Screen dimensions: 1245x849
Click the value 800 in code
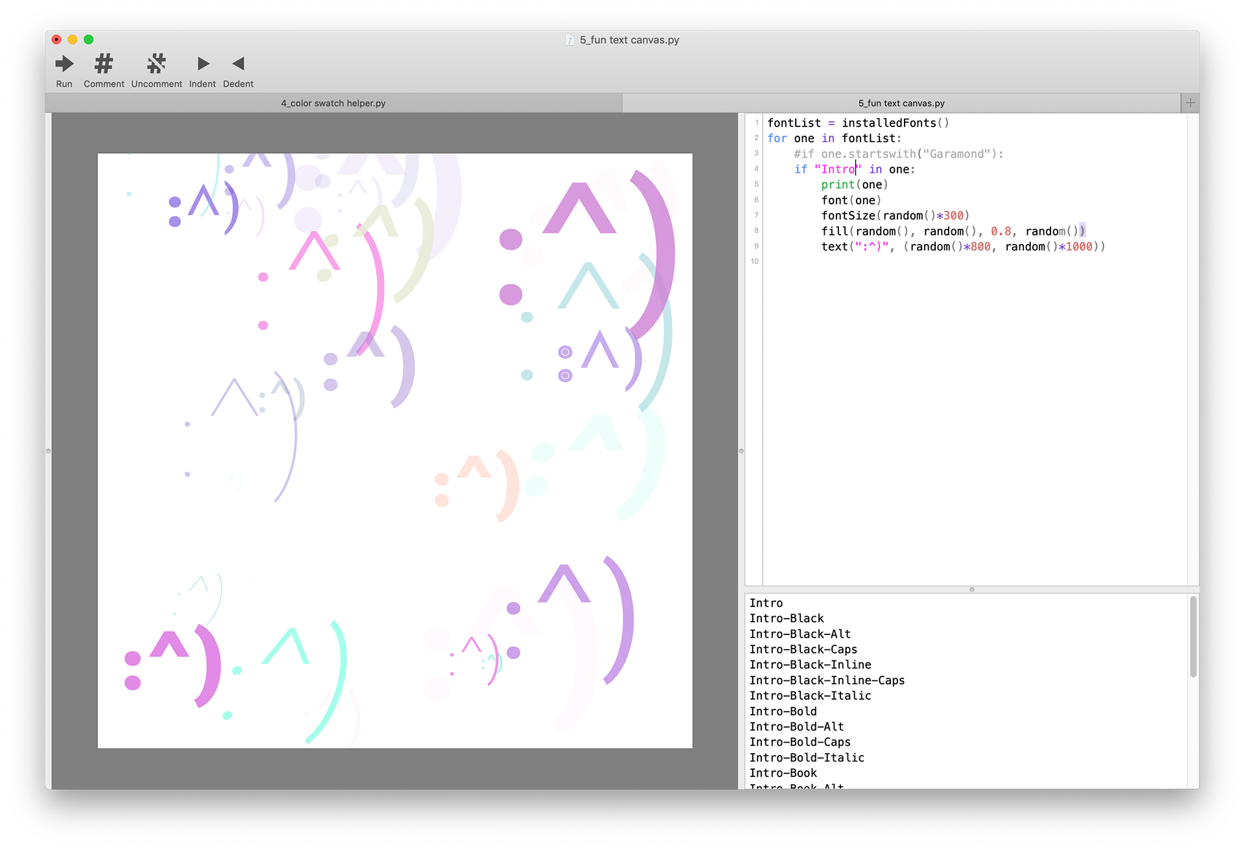pyautogui.click(x=980, y=247)
